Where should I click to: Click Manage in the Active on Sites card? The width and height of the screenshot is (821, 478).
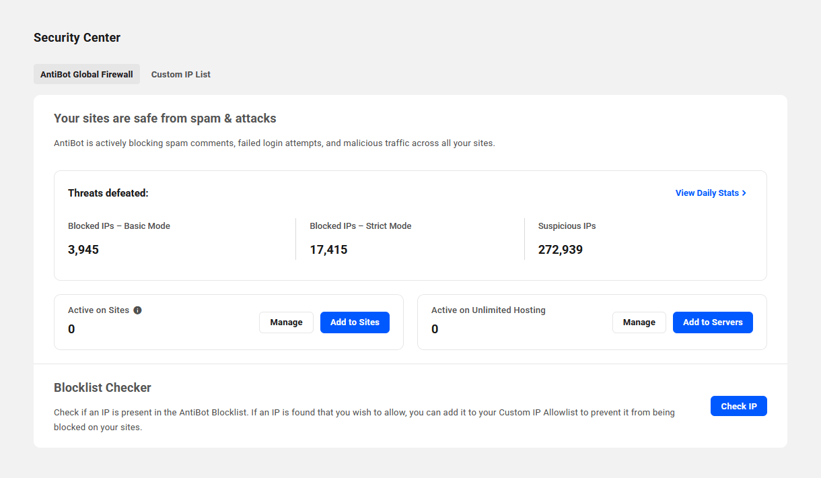pos(286,322)
